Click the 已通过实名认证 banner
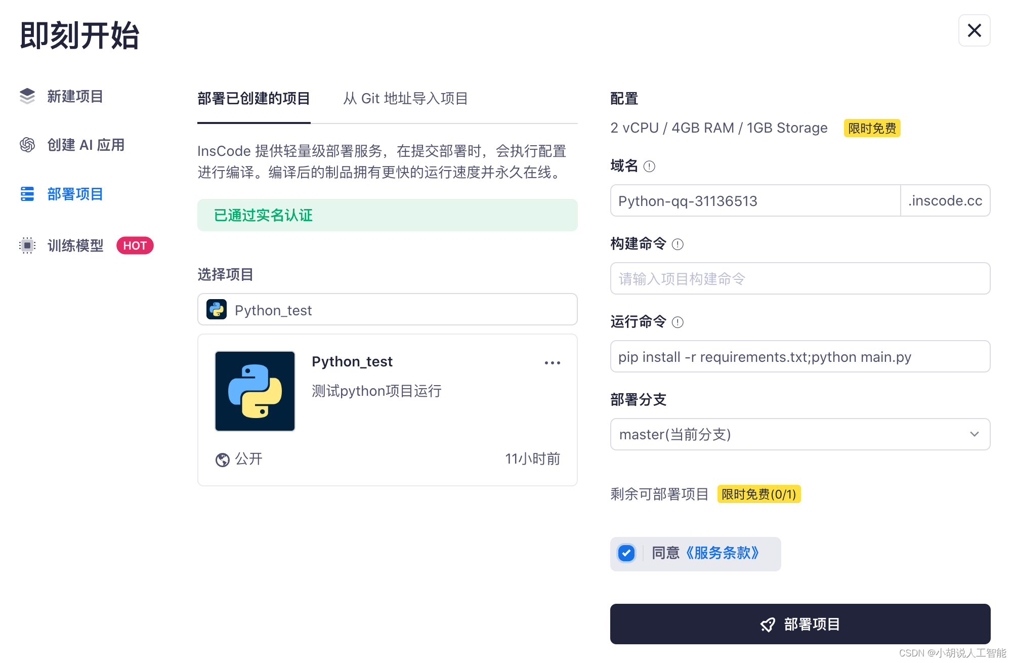This screenshot has width=1014, height=663. pyautogui.click(x=387, y=215)
